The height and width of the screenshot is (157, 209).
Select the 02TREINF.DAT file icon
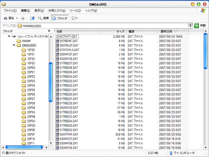pos(57,41)
